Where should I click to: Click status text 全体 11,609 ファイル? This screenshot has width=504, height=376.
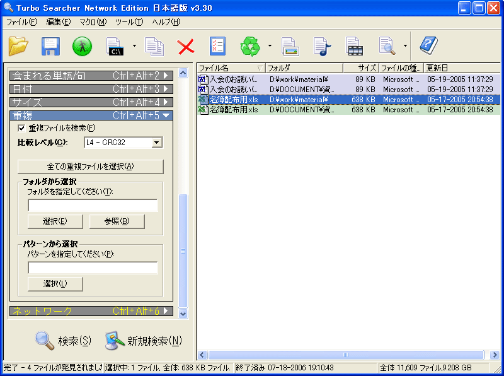coord(426,368)
